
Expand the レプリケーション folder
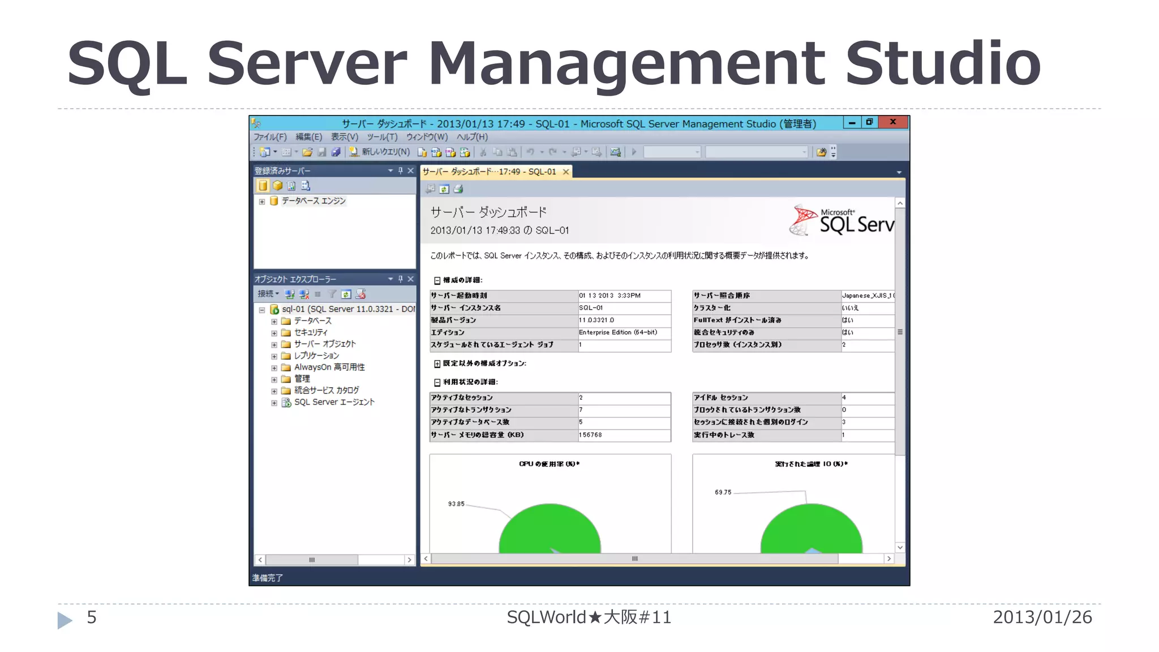[274, 356]
